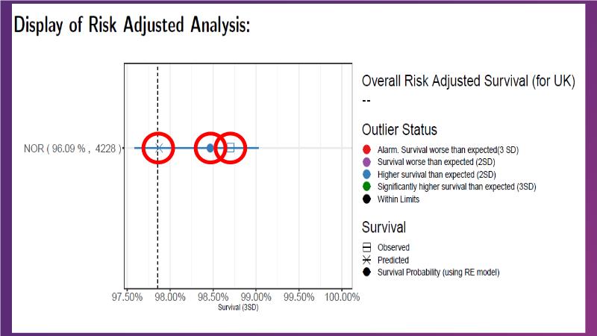Click the 'Display of Risk Adjusted Analysis' title
The height and width of the screenshot is (336, 597).
click(131, 25)
